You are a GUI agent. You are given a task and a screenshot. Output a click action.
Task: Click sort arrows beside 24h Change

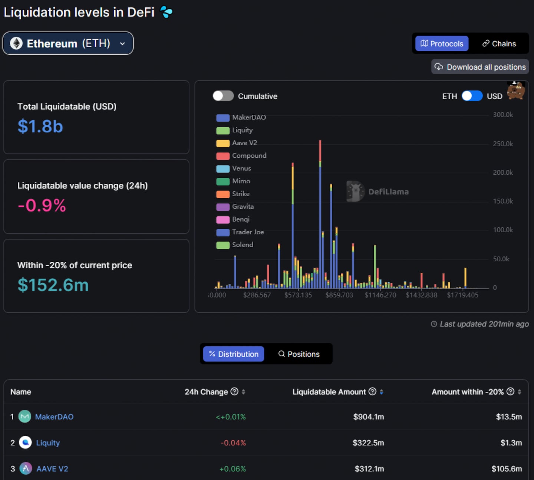point(243,392)
